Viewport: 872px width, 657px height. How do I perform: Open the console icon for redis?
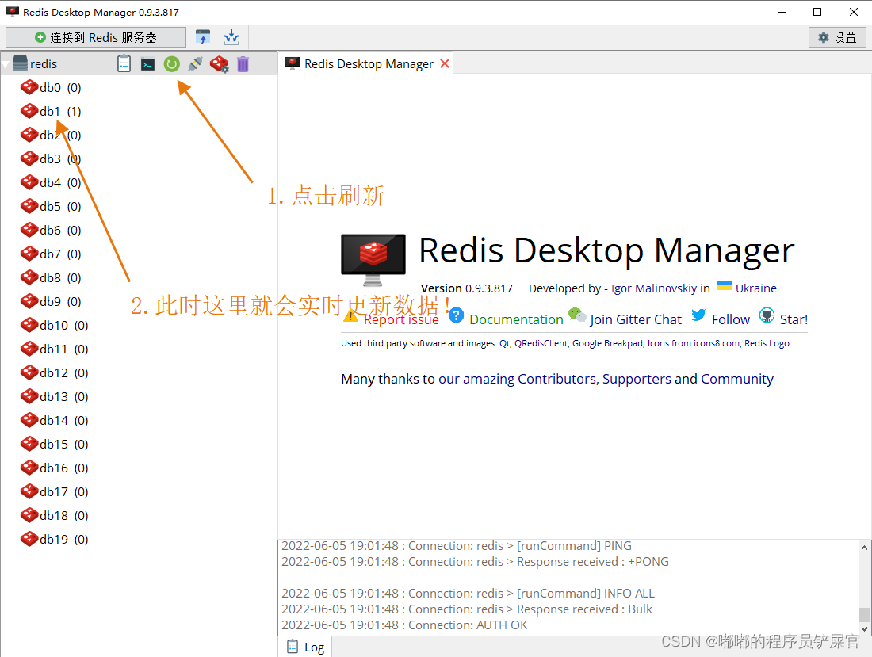pos(148,64)
